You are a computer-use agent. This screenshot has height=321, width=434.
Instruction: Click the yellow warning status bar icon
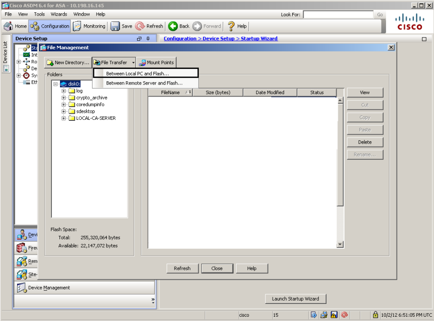[334, 315]
